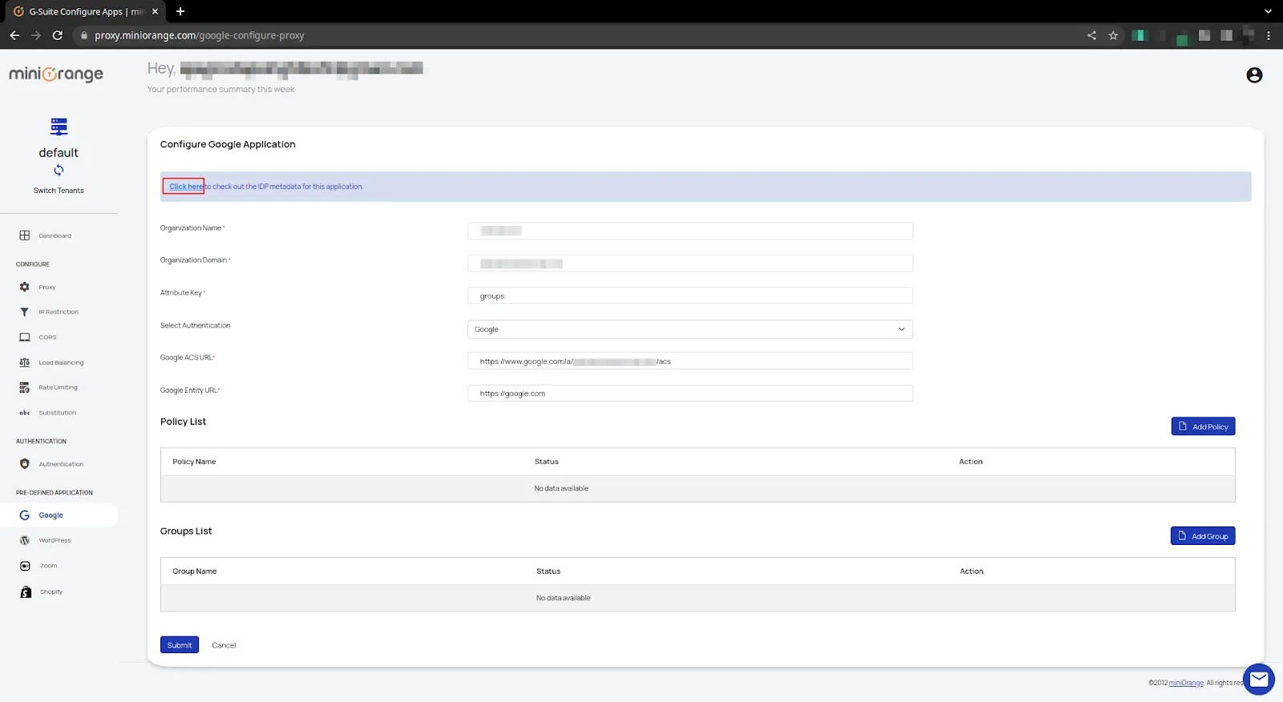
Task: Click the Policy Name column header
Action: pyautogui.click(x=194, y=462)
